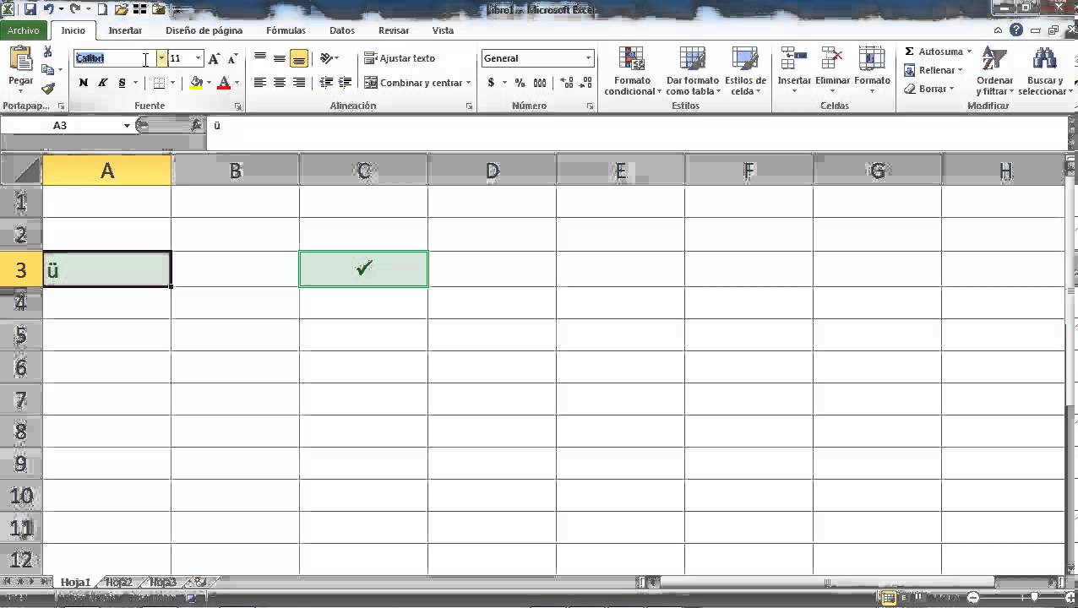Toggle underline S formatting
Image resolution: width=1078 pixels, height=608 pixels.
pyautogui.click(x=122, y=83)
